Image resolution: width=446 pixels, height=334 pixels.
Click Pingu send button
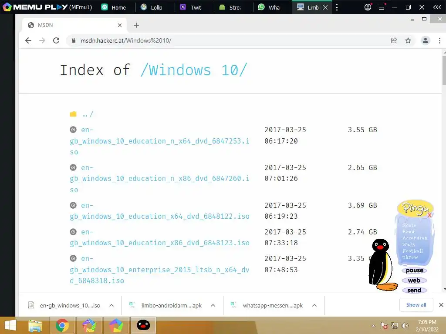tap(414, 290)
